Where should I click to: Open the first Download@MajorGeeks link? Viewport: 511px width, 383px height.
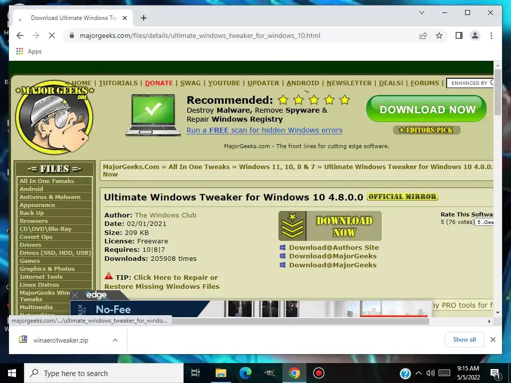coord(333,256)
